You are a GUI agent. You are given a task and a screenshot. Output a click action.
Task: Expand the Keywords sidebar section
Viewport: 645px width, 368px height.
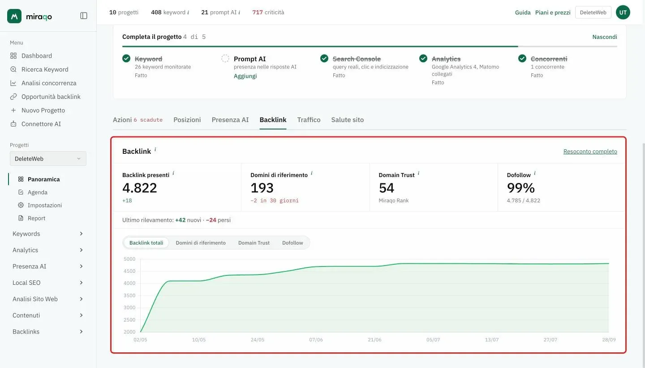tap(48, 234)
